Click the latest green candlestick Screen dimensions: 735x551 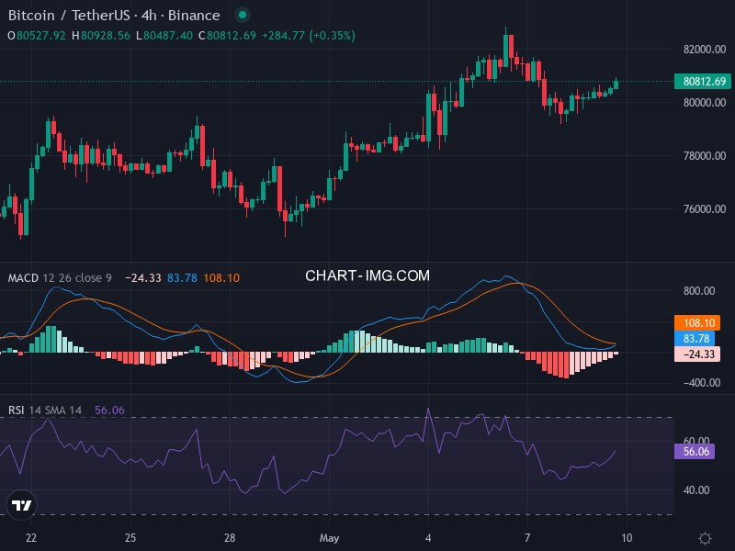pos(616,84)
